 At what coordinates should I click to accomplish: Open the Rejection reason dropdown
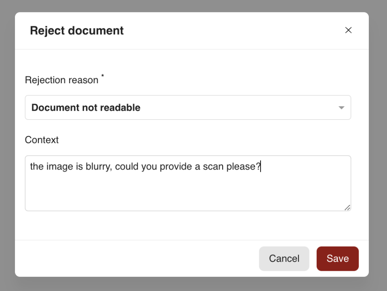[188, 108]
